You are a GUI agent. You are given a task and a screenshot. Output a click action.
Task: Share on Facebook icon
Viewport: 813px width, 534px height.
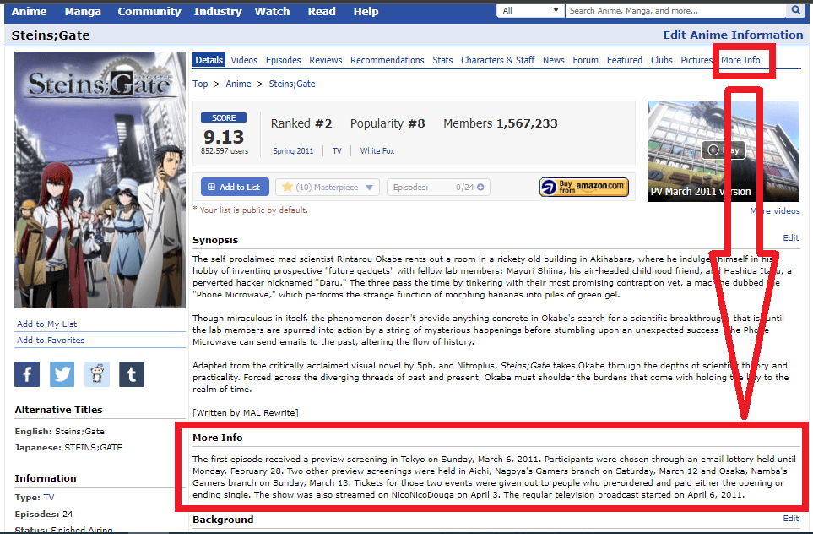(x=27, y=373)
